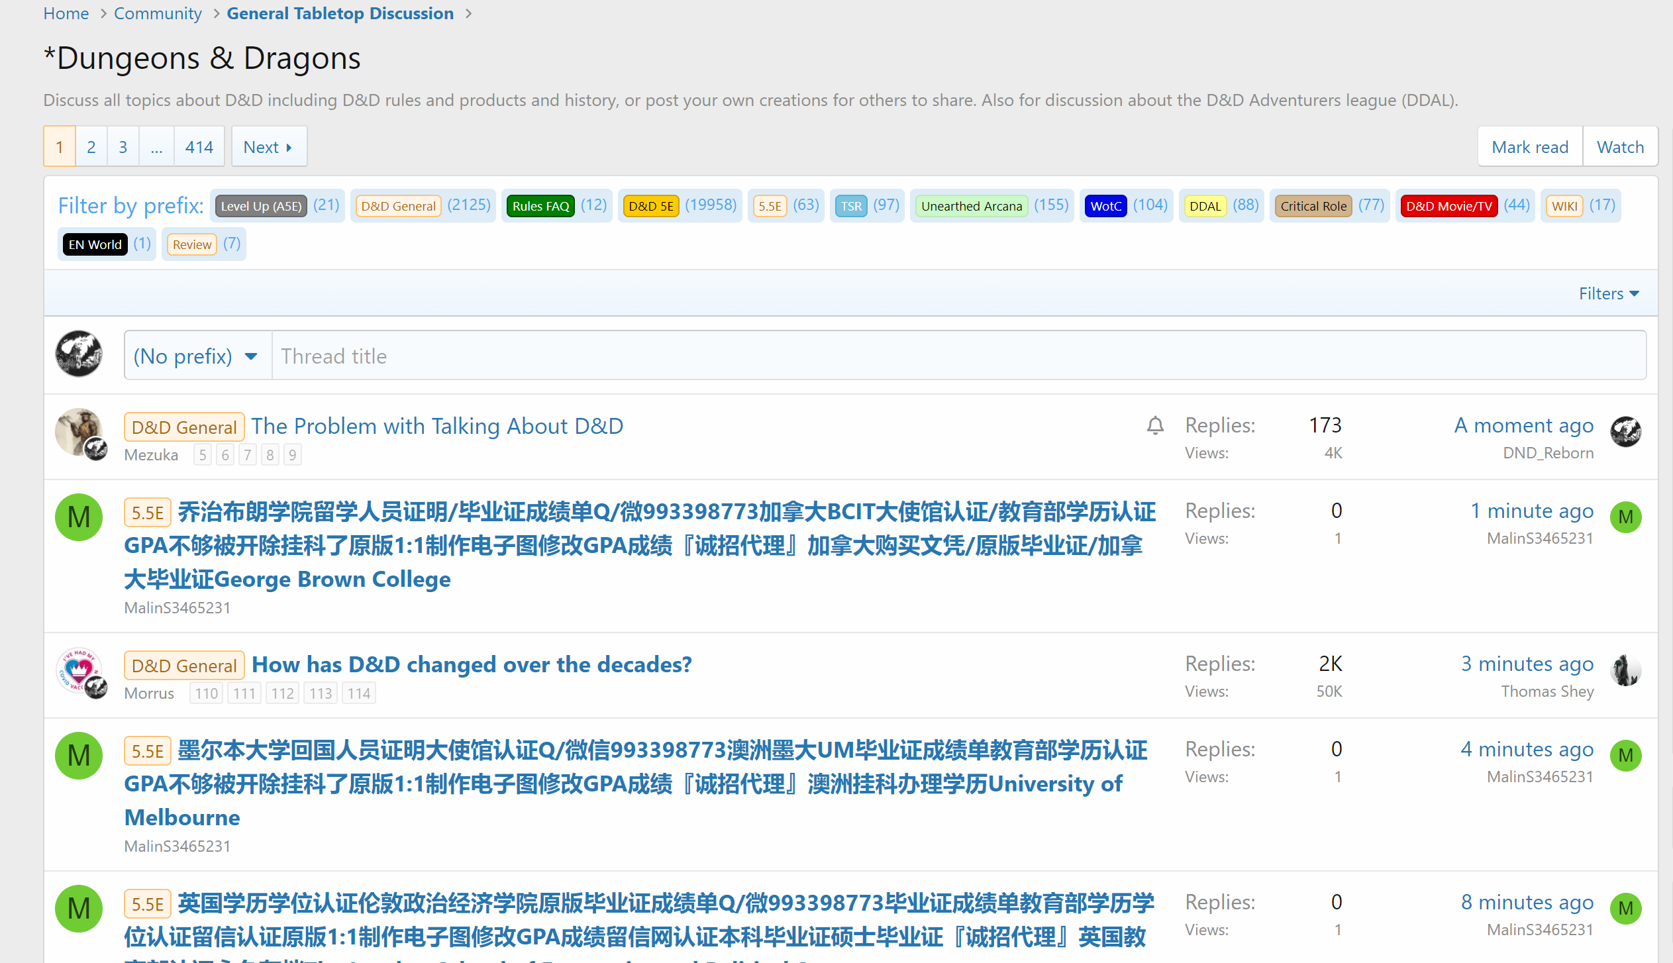This screenshot has width=1673, height=963.
Task: Click author name Morrus
Action: pos(149,693)
